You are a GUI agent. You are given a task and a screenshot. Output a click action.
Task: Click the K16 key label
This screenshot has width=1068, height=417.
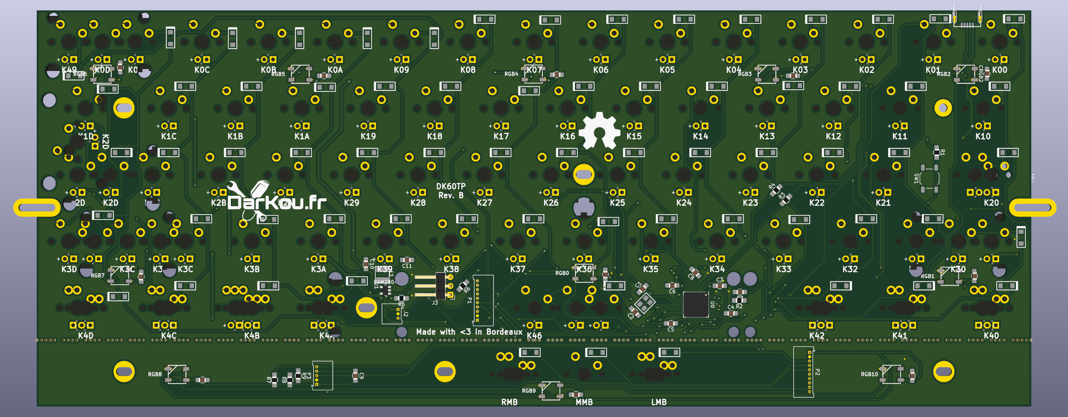click(567, 136)
